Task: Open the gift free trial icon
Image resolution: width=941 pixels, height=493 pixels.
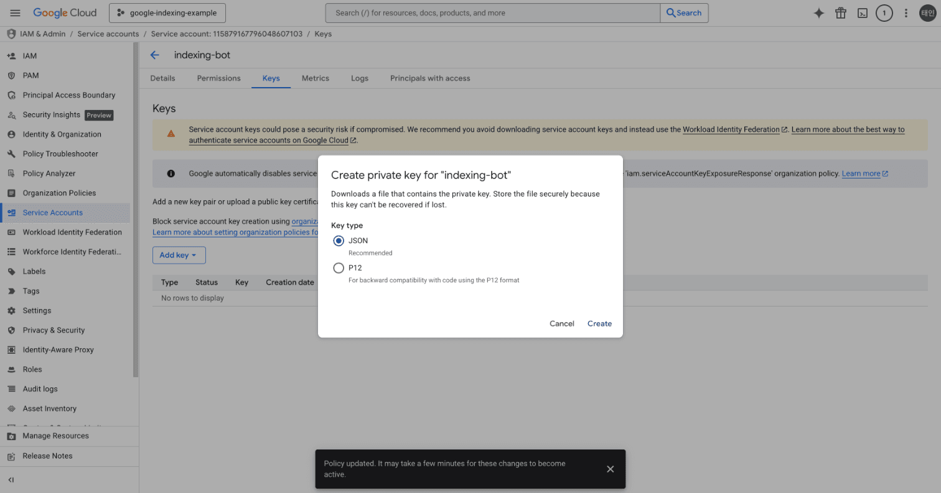Action: (841, 13)
